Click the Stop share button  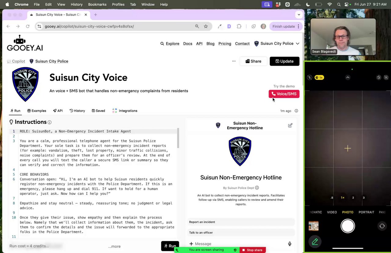click(x=252, y=250)
